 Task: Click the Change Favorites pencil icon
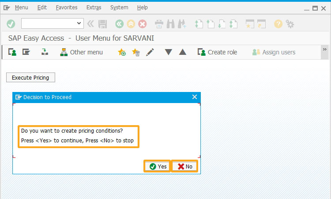150,52
